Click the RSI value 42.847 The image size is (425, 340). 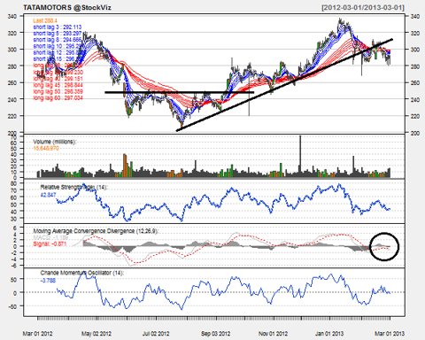point(48,195)
